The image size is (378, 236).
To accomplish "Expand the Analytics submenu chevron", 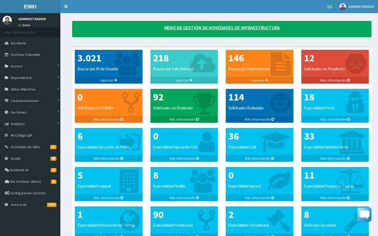I will click(x=58, y=123).
